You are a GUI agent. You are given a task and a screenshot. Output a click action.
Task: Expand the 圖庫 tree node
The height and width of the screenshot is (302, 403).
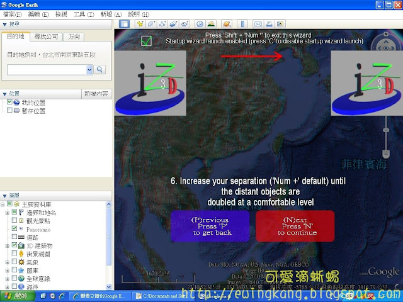coord(8,271)
